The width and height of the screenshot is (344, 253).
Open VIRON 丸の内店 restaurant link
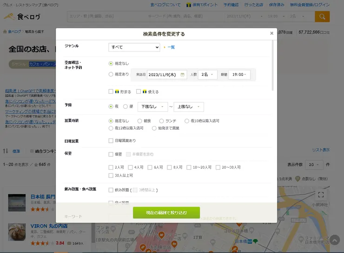49,226
